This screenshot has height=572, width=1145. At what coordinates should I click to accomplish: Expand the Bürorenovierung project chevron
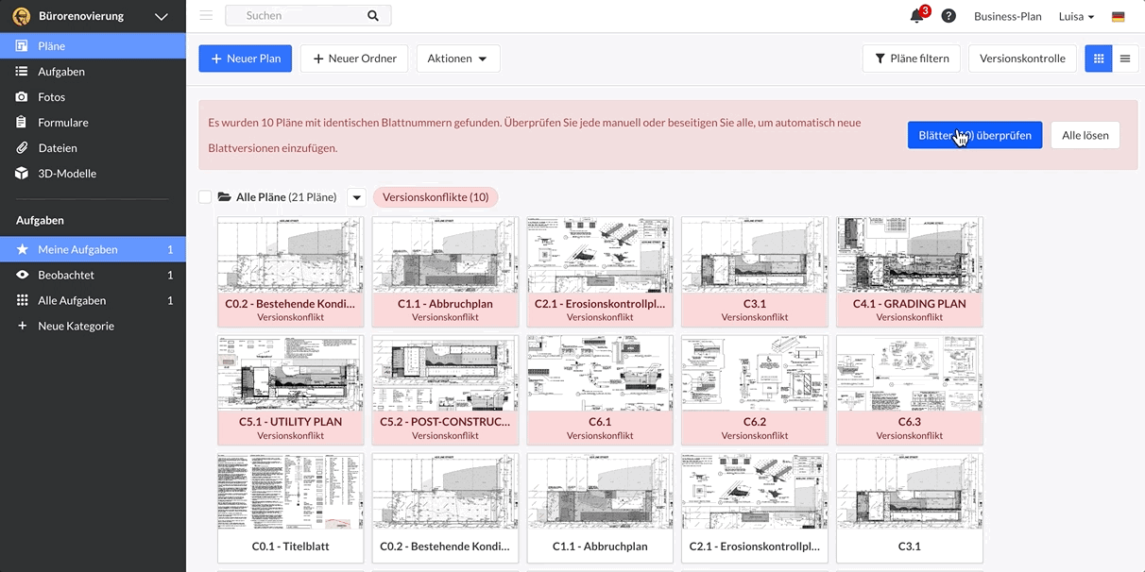coord(162,16)
